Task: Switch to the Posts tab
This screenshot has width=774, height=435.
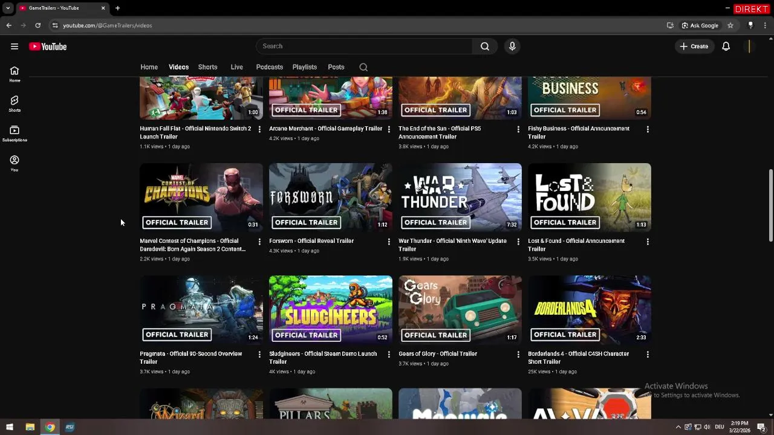Action: pyautogui.click(x=336, y=67)
